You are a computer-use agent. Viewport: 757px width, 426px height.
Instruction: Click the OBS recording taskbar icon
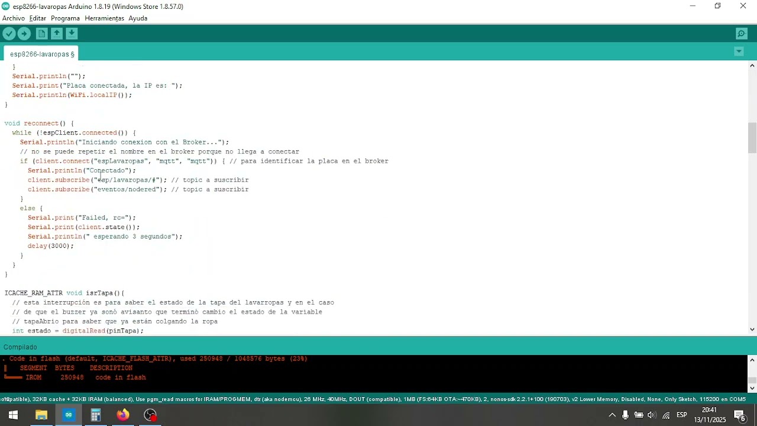150,415
